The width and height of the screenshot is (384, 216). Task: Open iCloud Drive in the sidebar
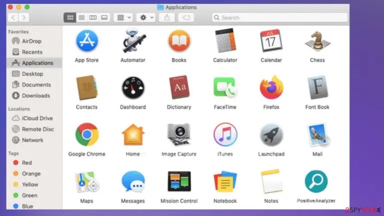coord(34,118)
